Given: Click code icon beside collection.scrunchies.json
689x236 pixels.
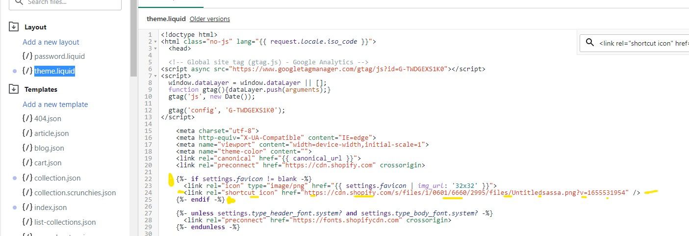Looking at the screenshot, I should (x=27, y=193).
